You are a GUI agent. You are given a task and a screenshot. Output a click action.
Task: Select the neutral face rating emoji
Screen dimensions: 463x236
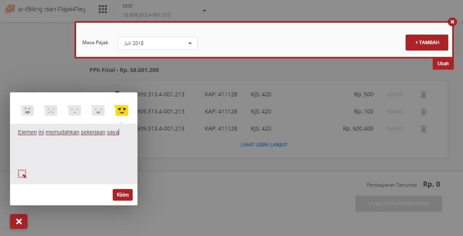click(x=74, y=111)
